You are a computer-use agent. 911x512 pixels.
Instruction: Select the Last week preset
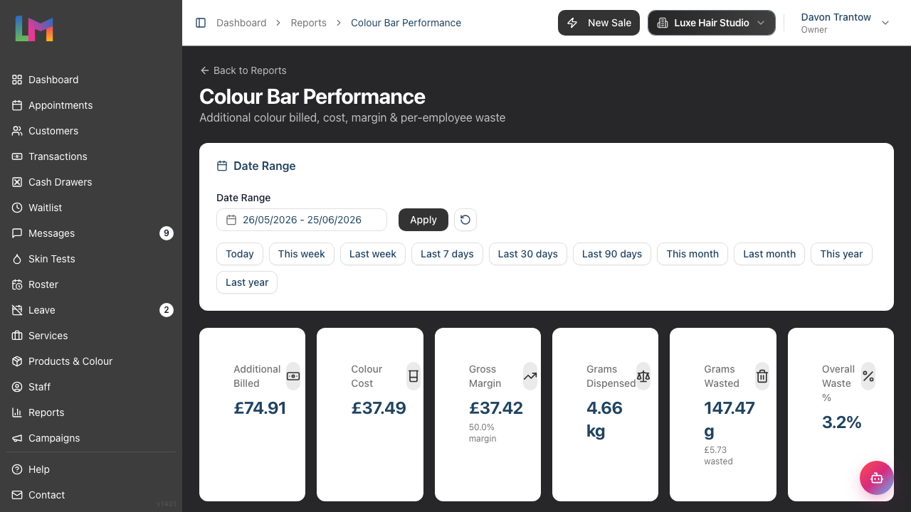point(373,254)
